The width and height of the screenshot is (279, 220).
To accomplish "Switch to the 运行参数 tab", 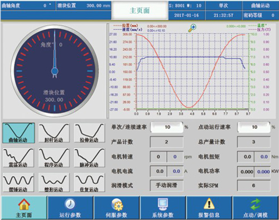I will (70, 208).
